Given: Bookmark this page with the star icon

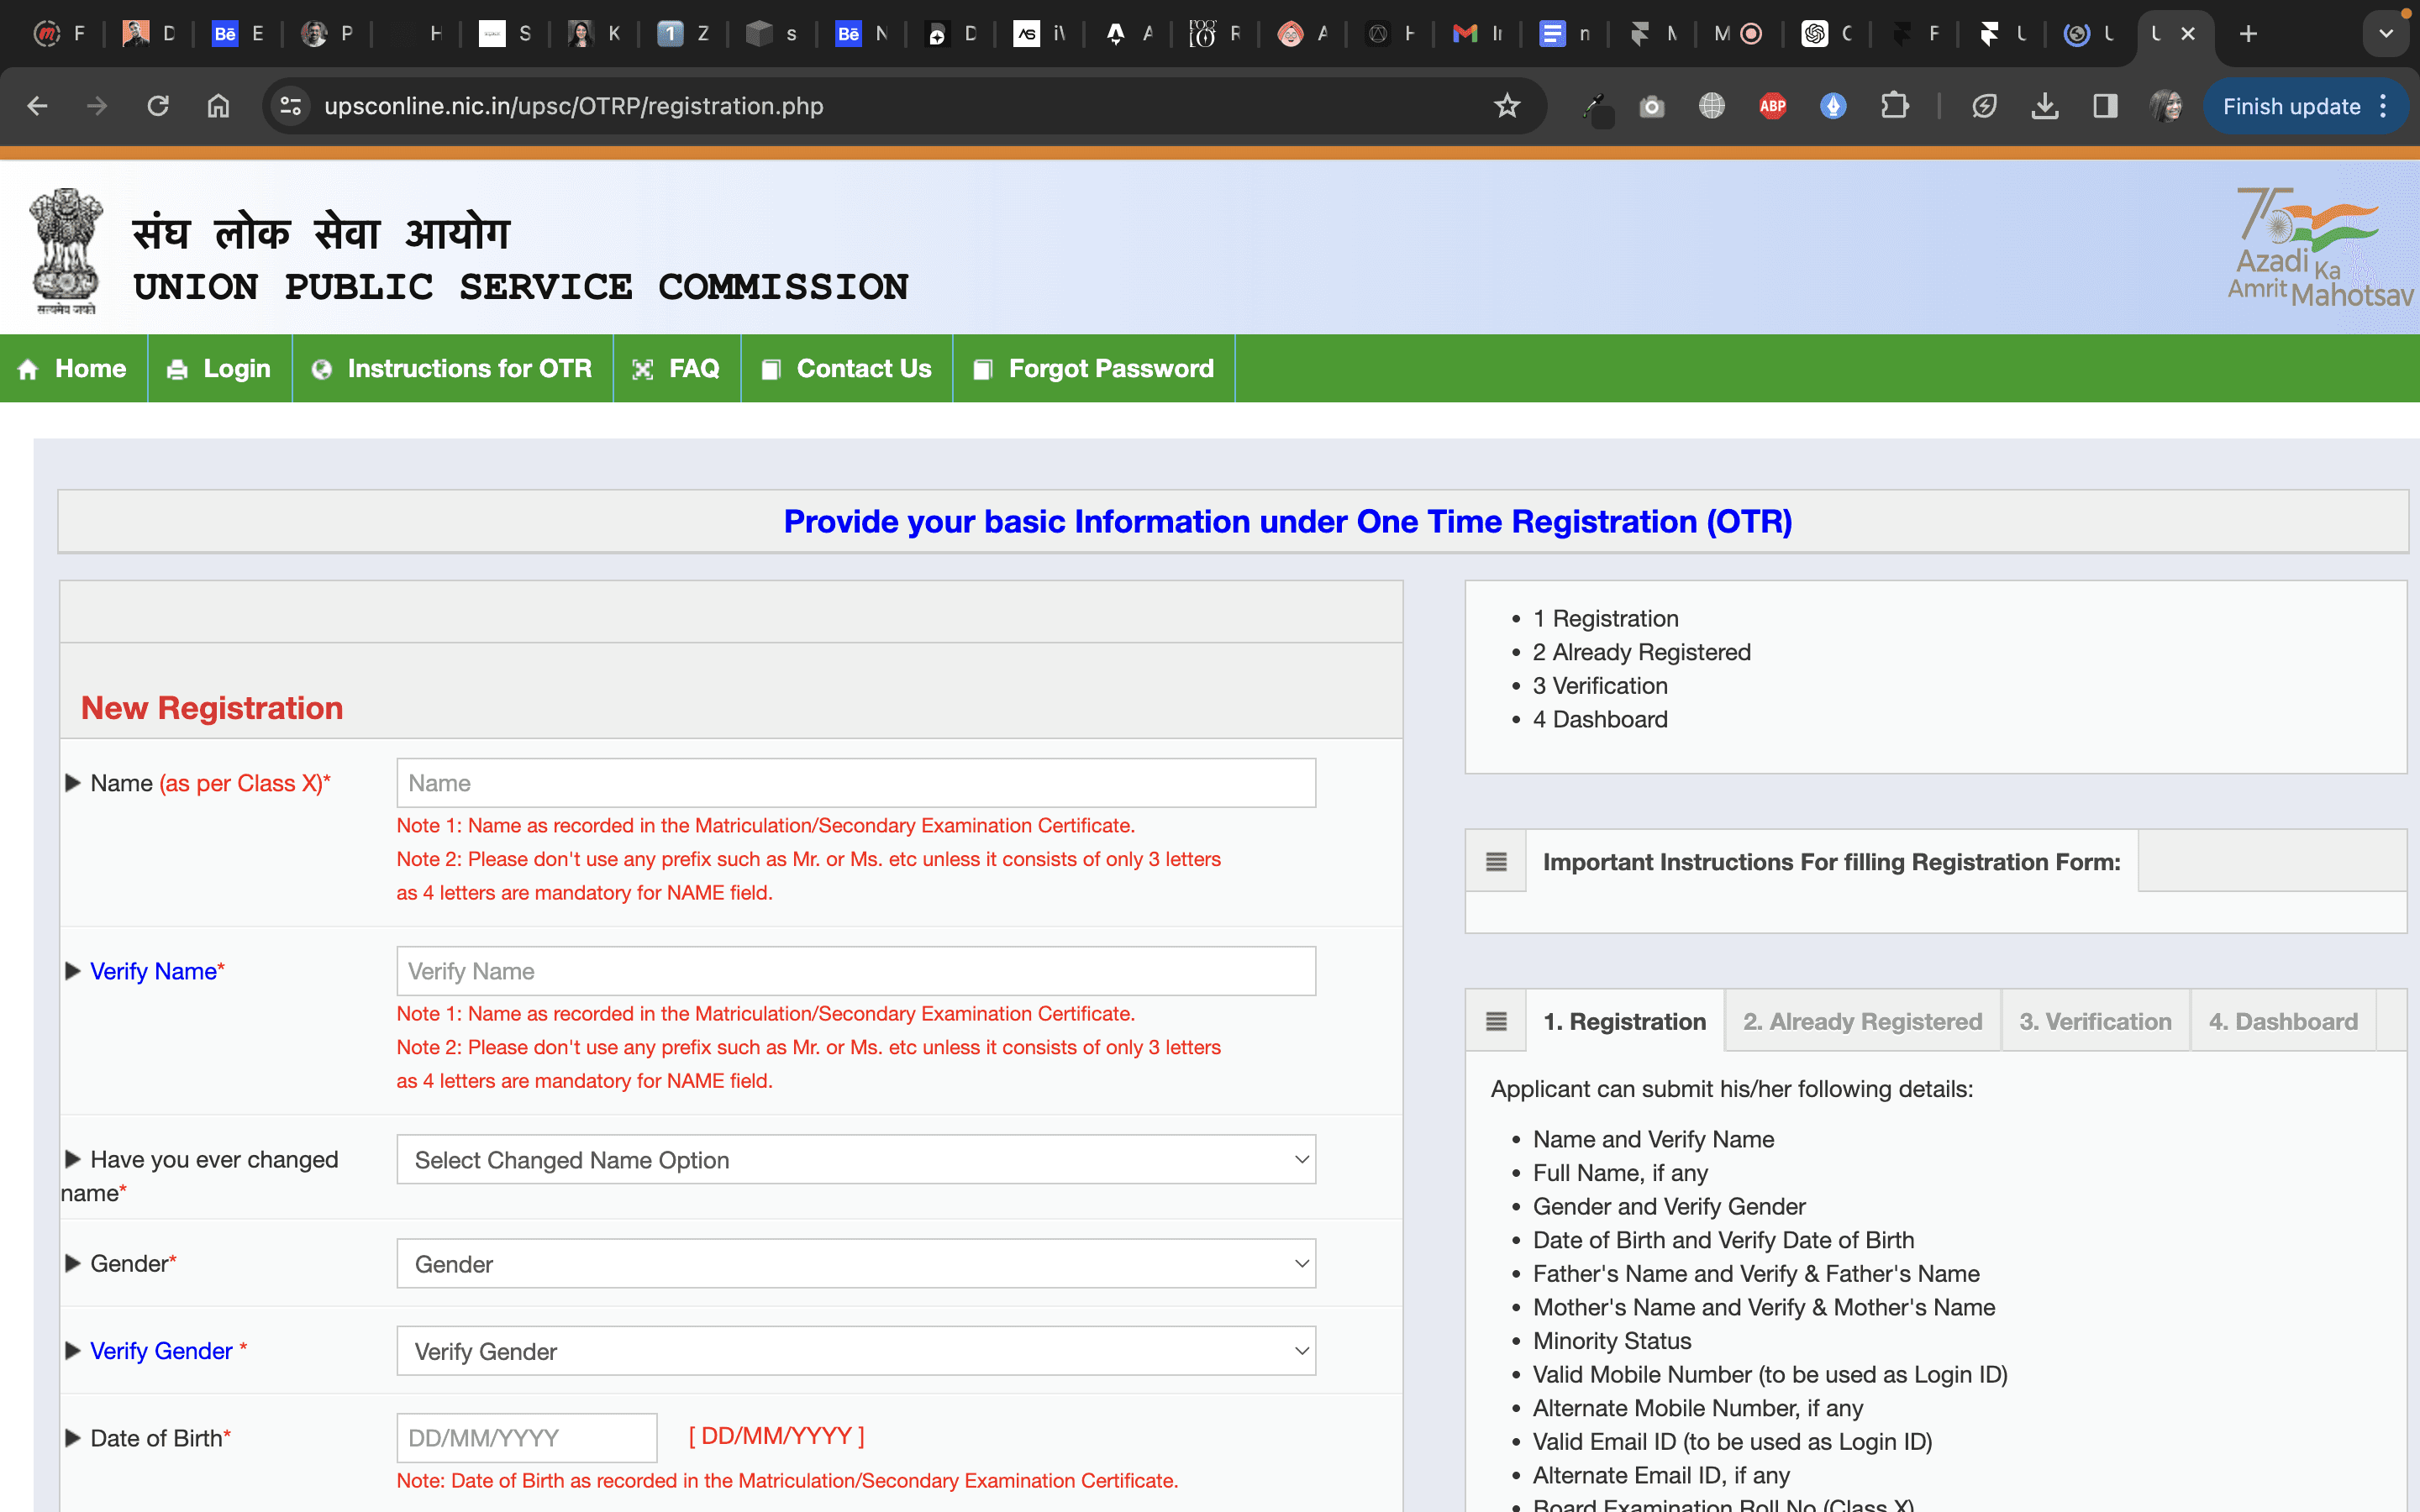Looking at the screenshot, I should (1507, 106).
